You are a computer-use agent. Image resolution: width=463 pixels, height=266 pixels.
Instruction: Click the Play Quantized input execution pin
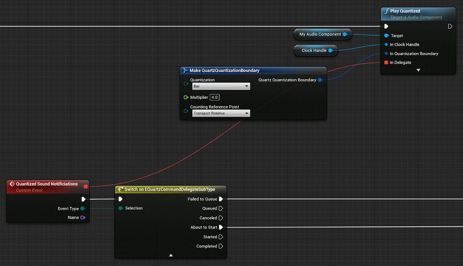pyautogui.click(x=386, y=26)
